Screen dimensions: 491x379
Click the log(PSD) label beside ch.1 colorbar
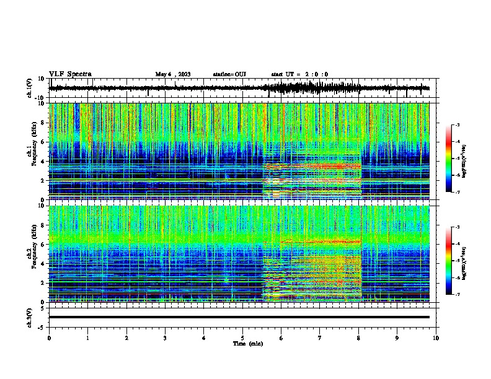(x=464, y=161)
